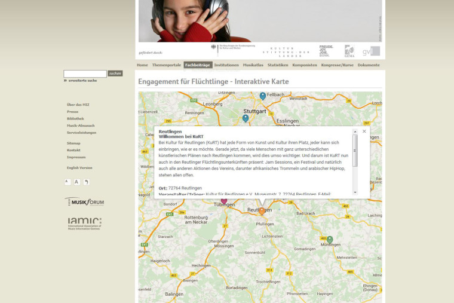The image size is (454, 303).
Task: Open the Sitemap sidebar link
Action: pos(73,143)
